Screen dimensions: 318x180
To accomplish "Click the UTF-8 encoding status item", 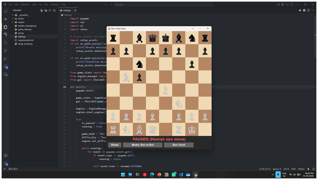I will [286, 169].
